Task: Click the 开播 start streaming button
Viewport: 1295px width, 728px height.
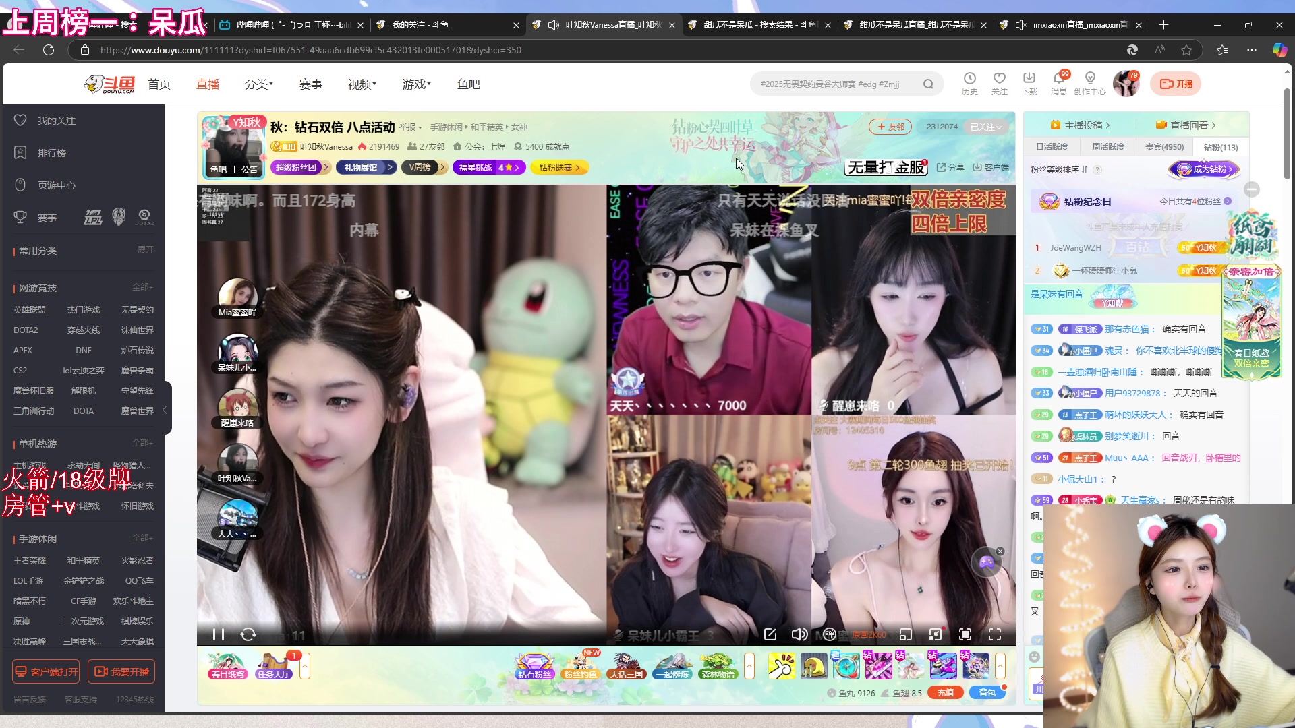Action: [x=1176, y=84]
